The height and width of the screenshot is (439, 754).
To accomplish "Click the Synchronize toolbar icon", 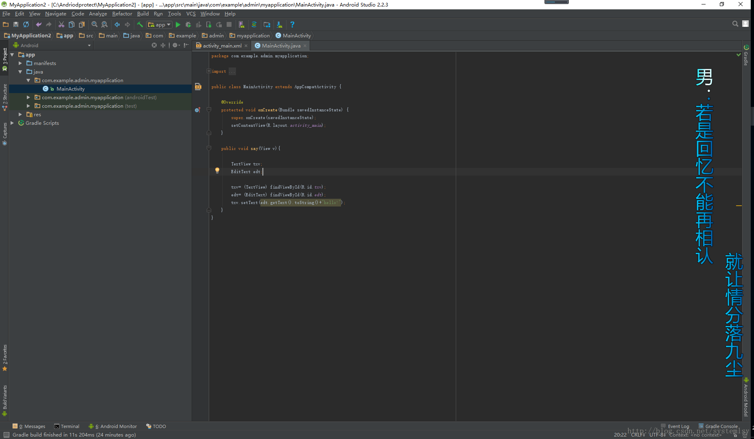I will pyautogui.click(x=26, y=24).
